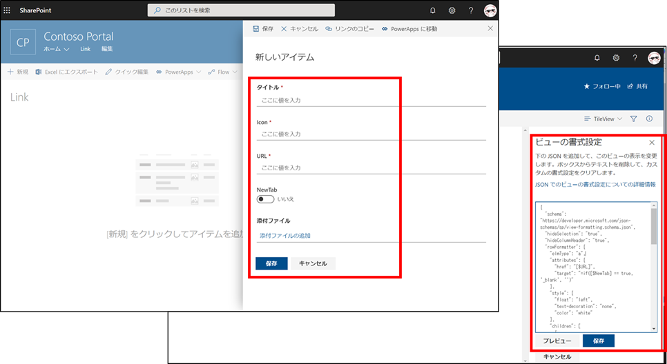The height and width of the screenshot is (364, 667).
Task: Click 保存 in the form command bar
Action: coord(263,29)
